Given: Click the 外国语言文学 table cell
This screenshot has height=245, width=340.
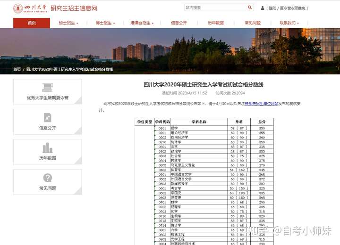Looking at the screenshot, I should [x=199, y=179].
